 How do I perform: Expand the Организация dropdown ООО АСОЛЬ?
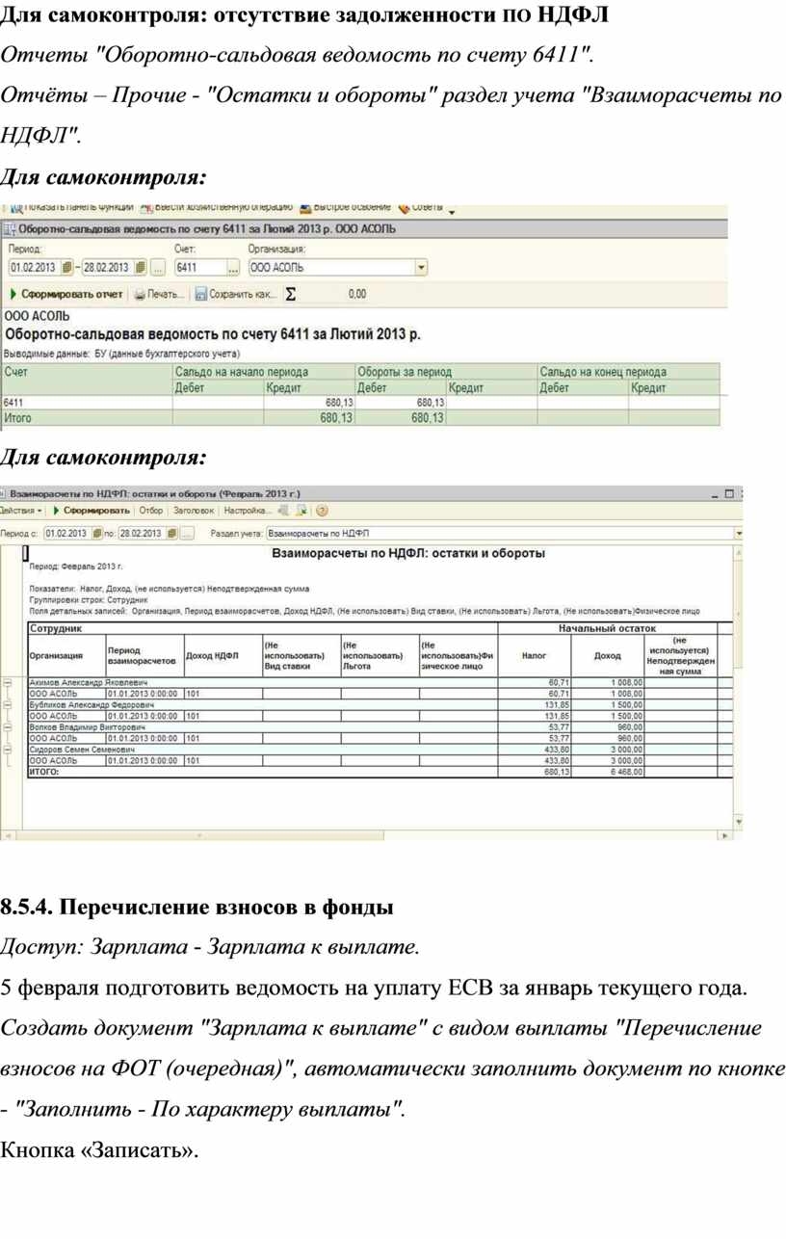(421, 267)
